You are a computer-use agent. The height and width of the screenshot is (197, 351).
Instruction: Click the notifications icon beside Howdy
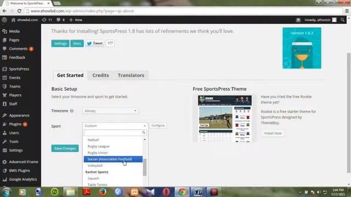click(x=298, y=20)
